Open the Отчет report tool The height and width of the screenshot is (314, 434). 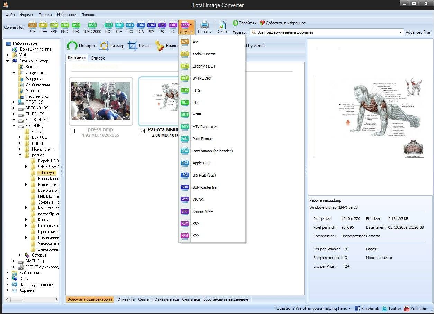[x=222, y=27]
